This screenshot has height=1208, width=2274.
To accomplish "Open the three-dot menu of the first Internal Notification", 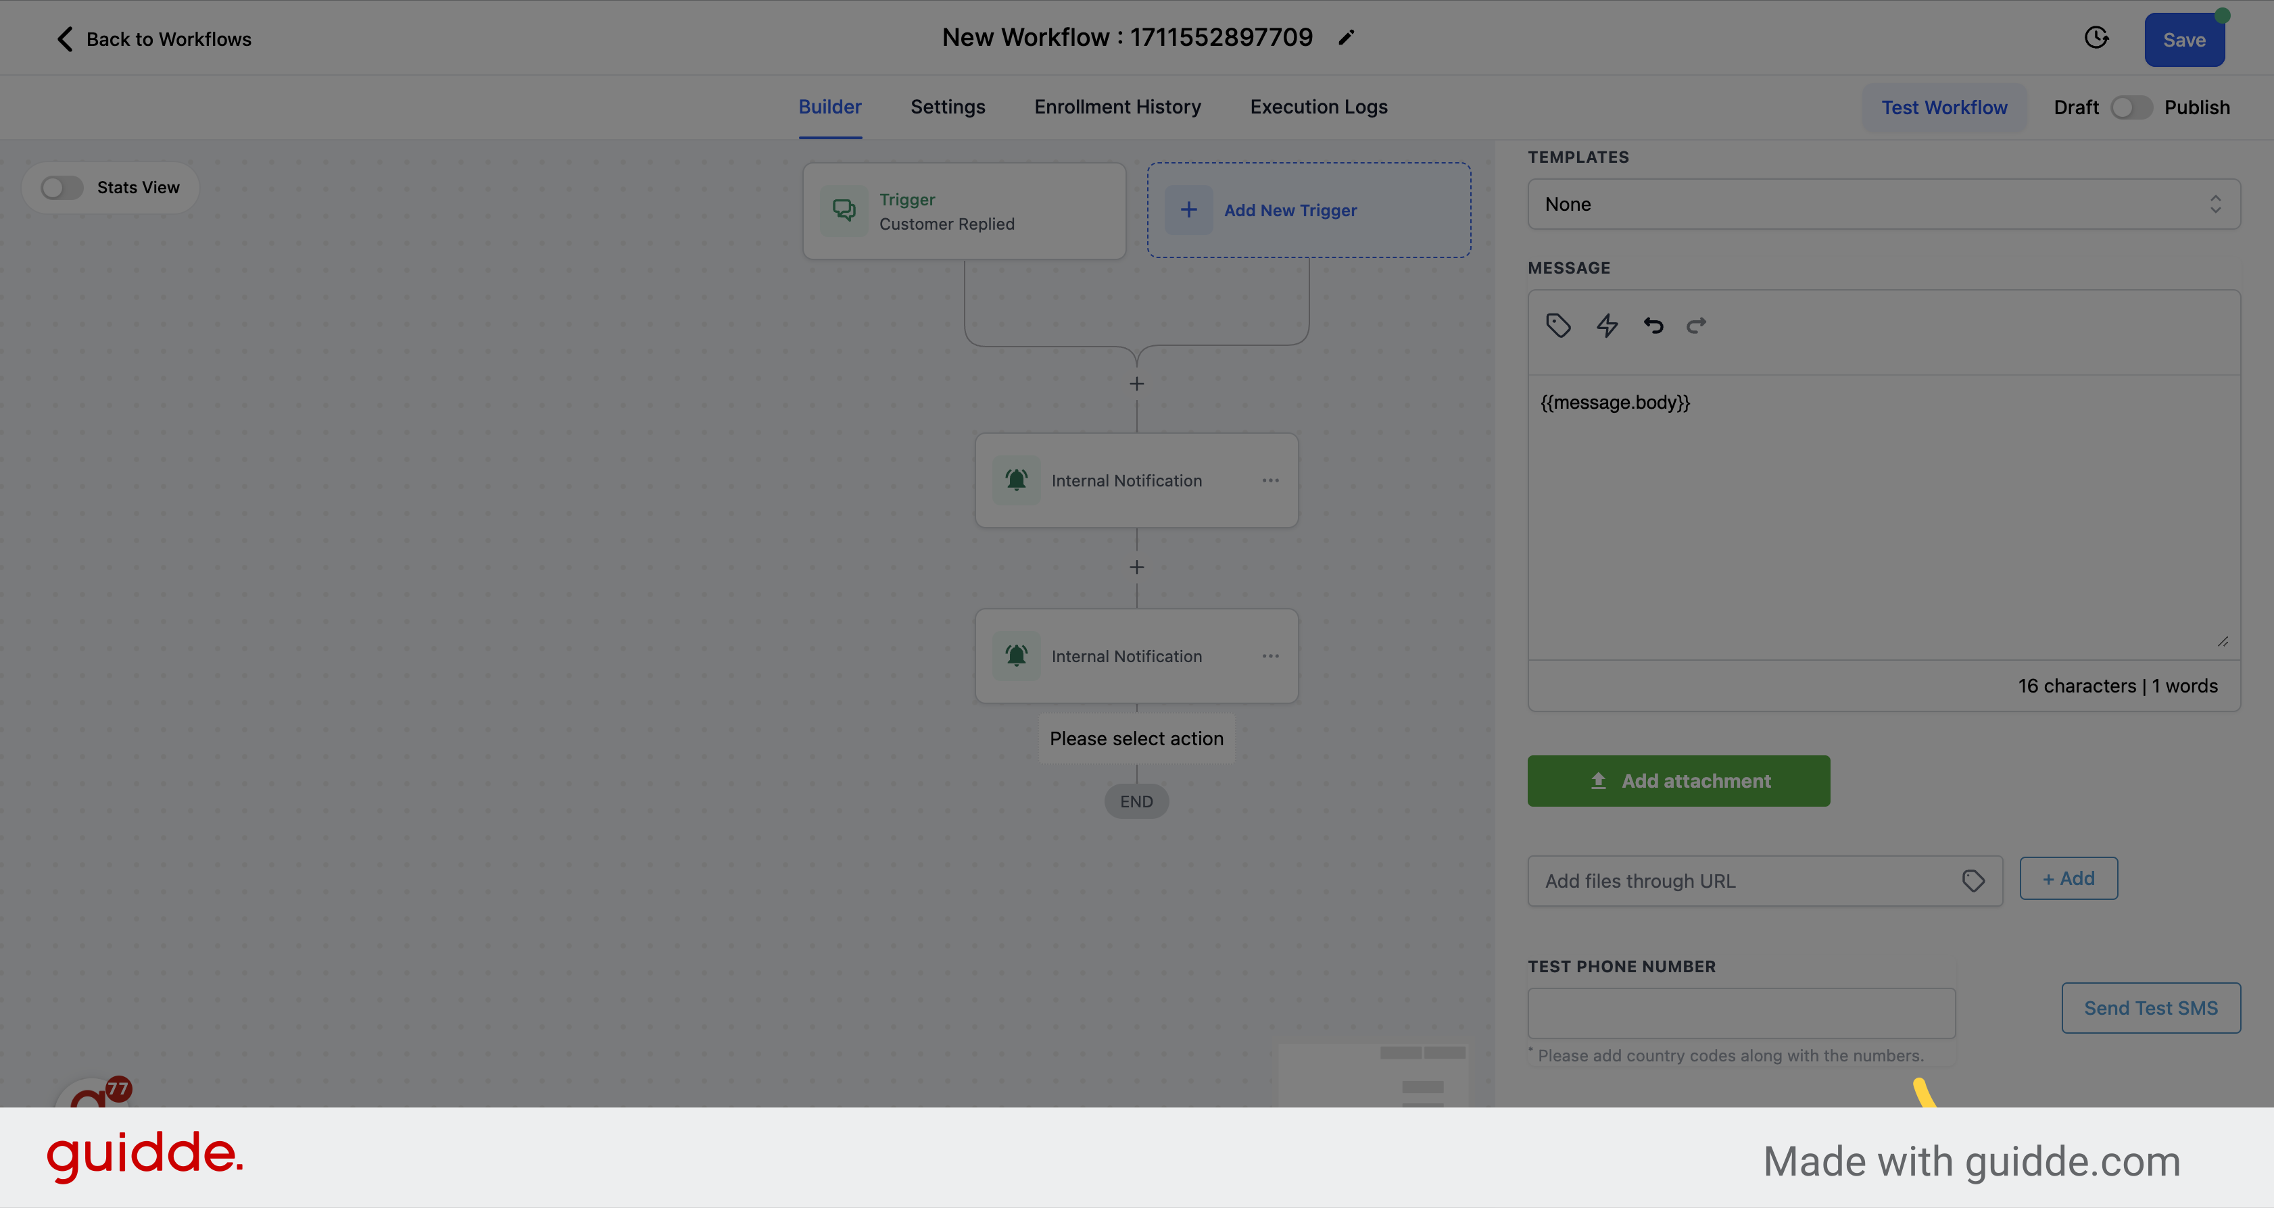I will tap(1270, 480).
